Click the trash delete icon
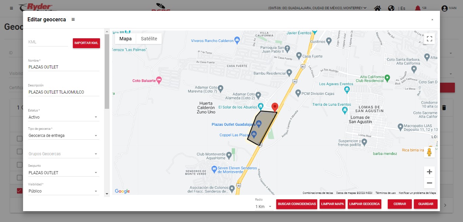This screenshot has height=222, width=463. (444, 108)
